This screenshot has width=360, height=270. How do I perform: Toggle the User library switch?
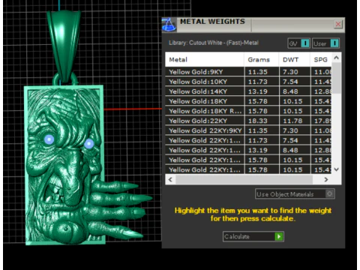click(325, 43)
